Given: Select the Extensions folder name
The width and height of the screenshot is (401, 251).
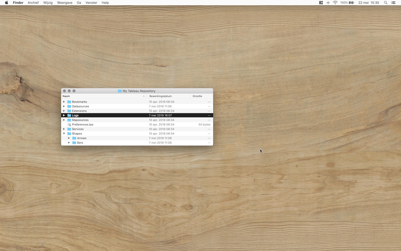Looking at the screenshot, I should click(x=79, y=111).
